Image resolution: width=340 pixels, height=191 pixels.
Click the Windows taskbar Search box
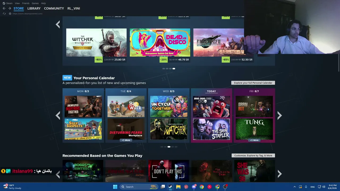click(x=139, y=187)
